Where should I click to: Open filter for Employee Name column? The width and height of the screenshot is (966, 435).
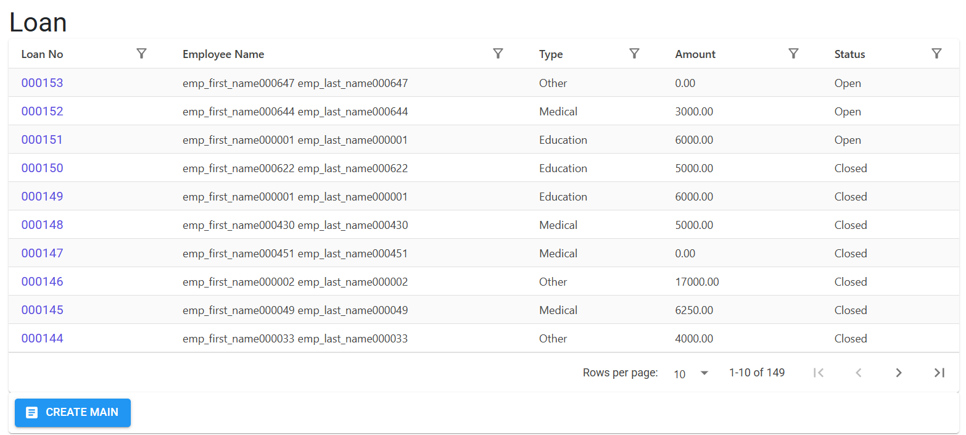[x=498, y=54]
